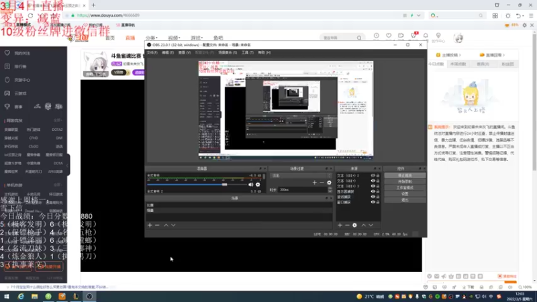
Task: Toggle visibility of 游戏捕获 source
Action: (373, 197)
